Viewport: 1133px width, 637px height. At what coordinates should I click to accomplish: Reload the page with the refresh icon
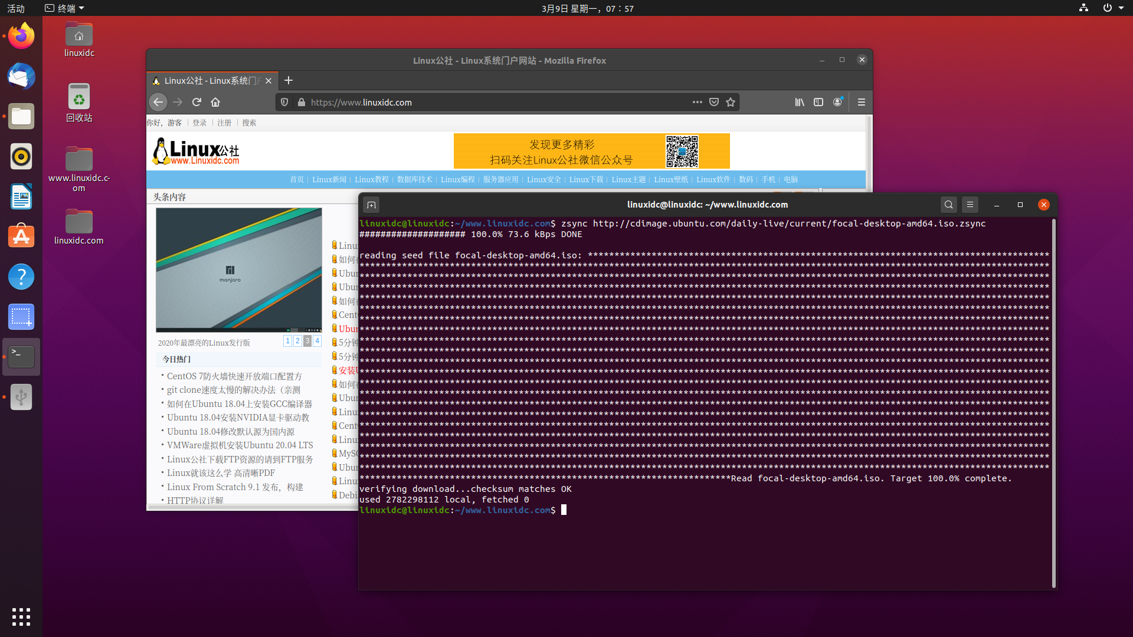pos(197,102)
